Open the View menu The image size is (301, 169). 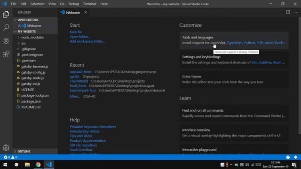coord(52,4)
